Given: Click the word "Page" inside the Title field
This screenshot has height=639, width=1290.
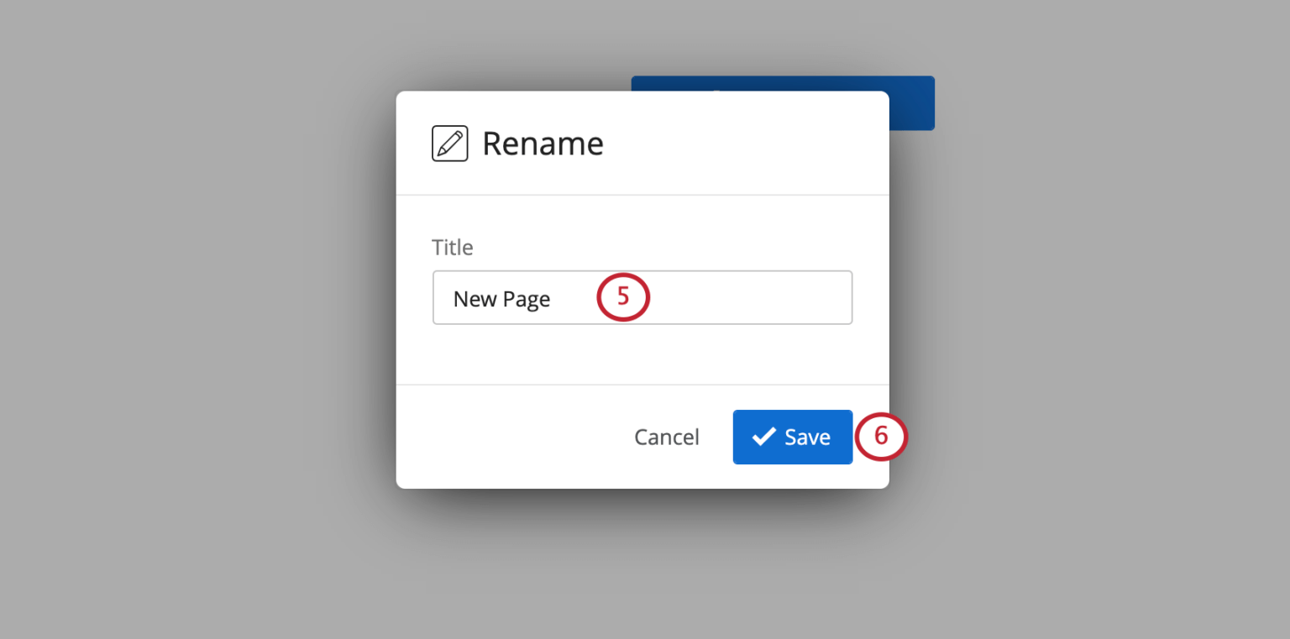Looking at the screenshot, I should coord(527,299).
